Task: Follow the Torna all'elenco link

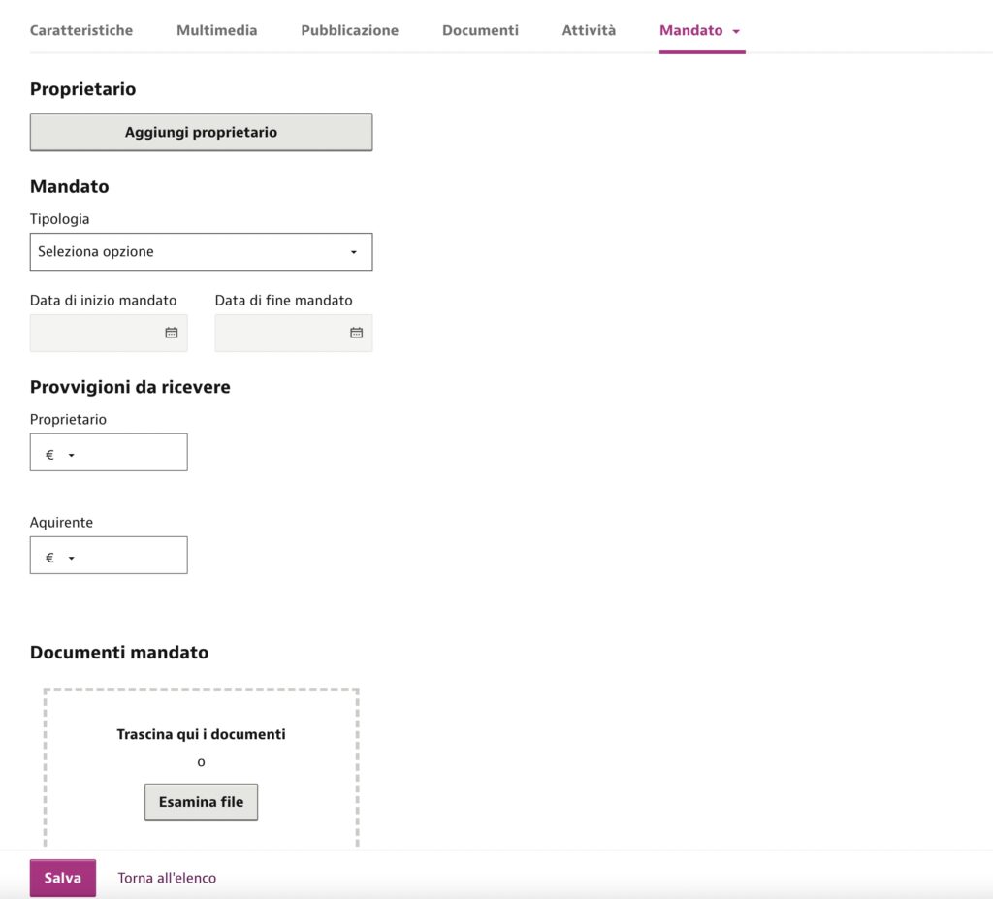Action: [167, 878]
